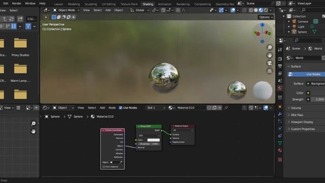Open the Options dropdown in viewport
This screenshot has height=183, width=325.
(x=266, y=17)
